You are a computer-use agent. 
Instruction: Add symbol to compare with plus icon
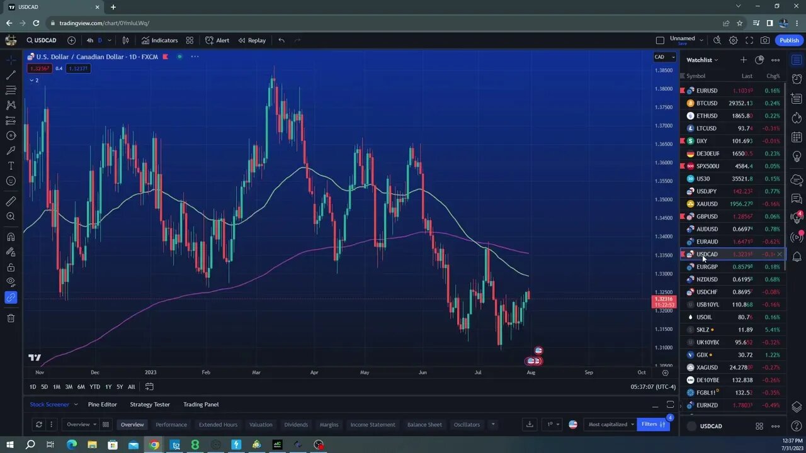click(x=71, y=40)
